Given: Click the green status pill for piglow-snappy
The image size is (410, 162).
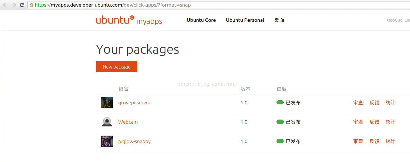Looking at the screenshot, I should click(280, 141).
